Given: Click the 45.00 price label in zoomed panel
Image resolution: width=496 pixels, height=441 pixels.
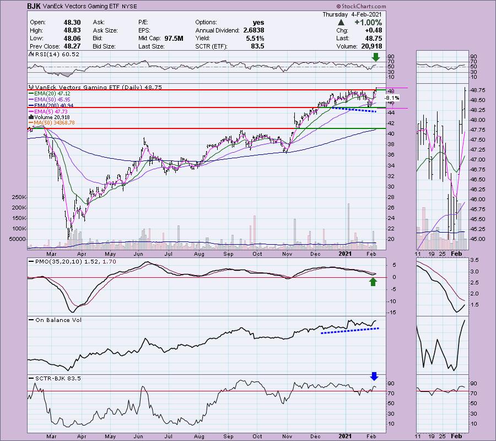Looking at the screenshot, I should (x=478, y=239).
